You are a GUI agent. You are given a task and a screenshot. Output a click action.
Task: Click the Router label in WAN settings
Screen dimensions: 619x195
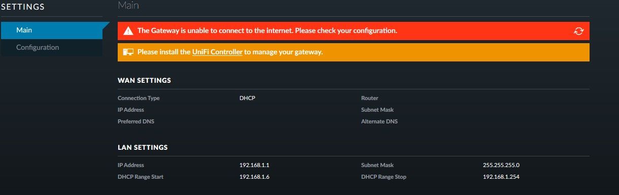370,98
